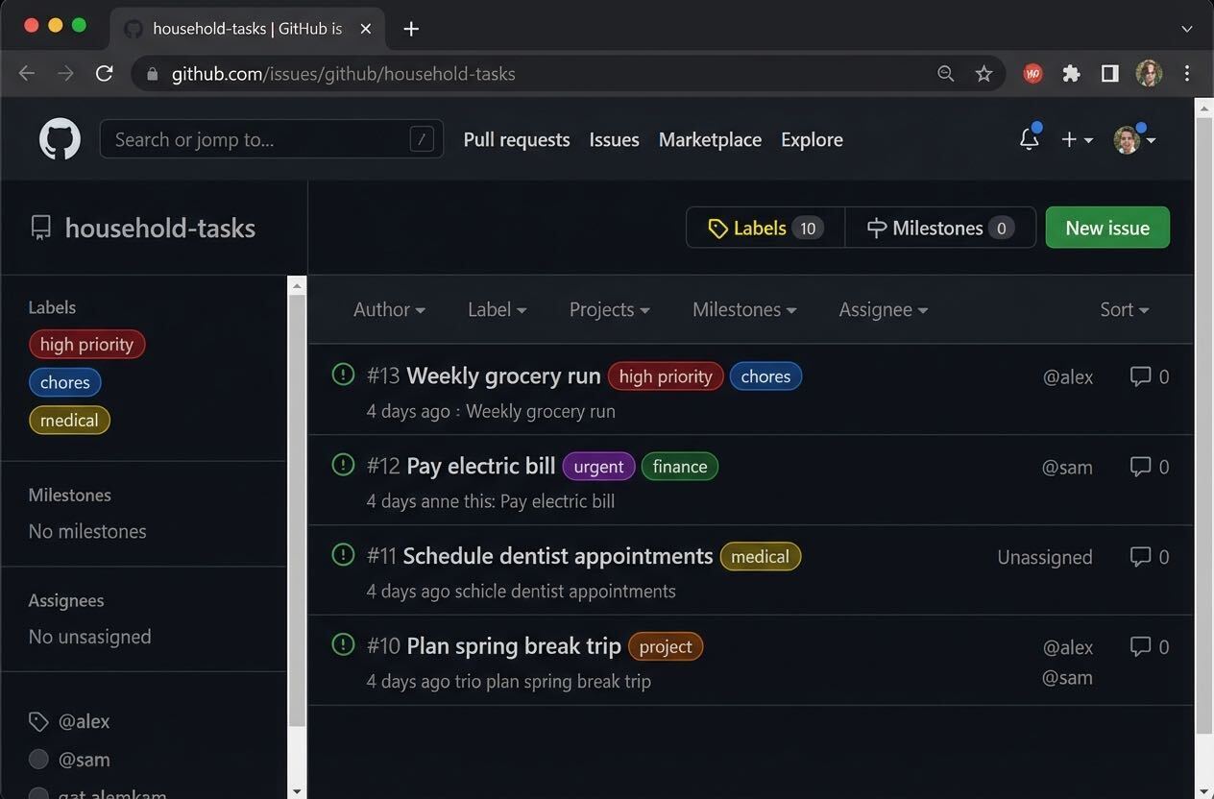This screenshot has width=1214, height=799.
Task: Expand the Milestones filter dropdown
Action: pyautogui.click(x=744, y=309)
